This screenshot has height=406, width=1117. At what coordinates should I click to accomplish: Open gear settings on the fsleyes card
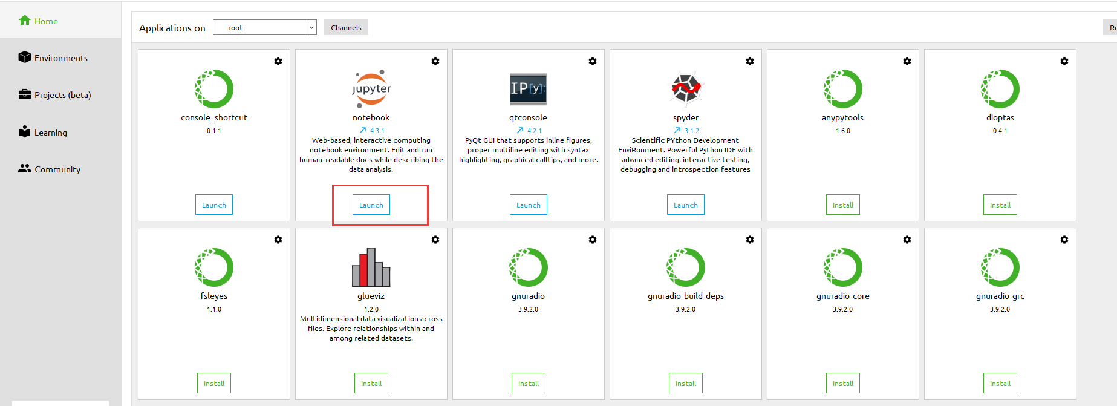pos(278,240)
